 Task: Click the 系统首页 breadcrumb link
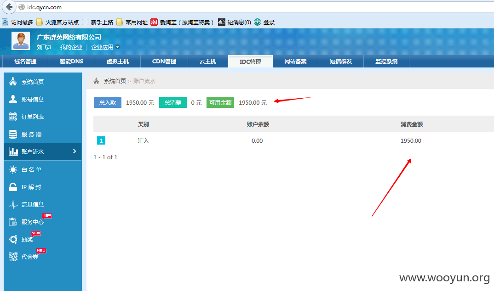click(x=115, y=81)
